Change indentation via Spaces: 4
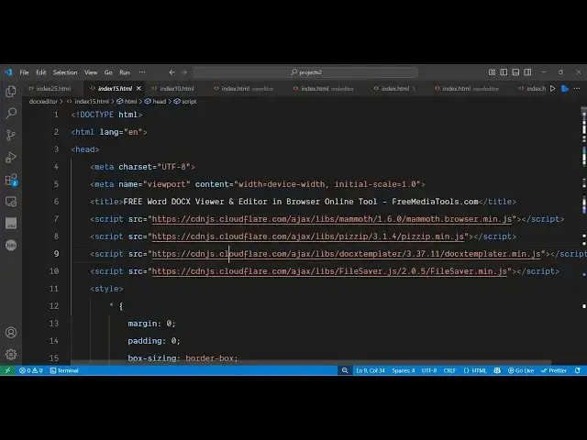The image size is (587, 440). (404, 370)
